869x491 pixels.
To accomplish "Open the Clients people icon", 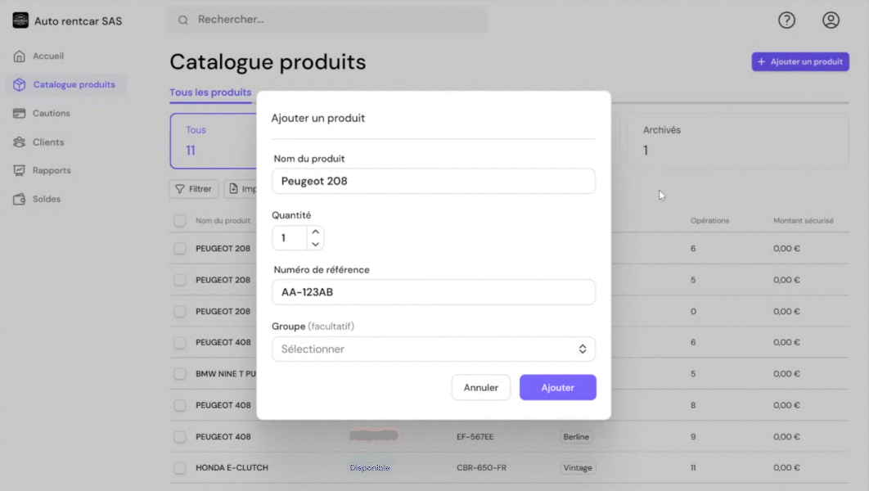I will 20,142.
